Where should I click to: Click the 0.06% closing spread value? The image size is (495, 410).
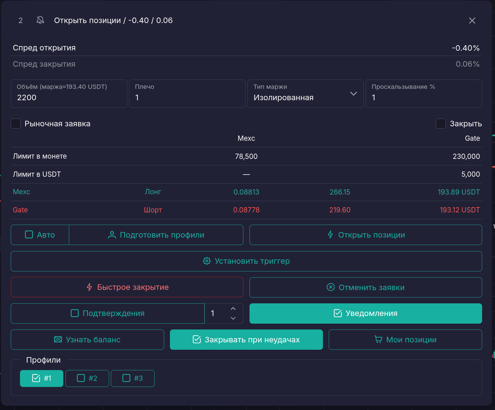(x=467, y=64)
